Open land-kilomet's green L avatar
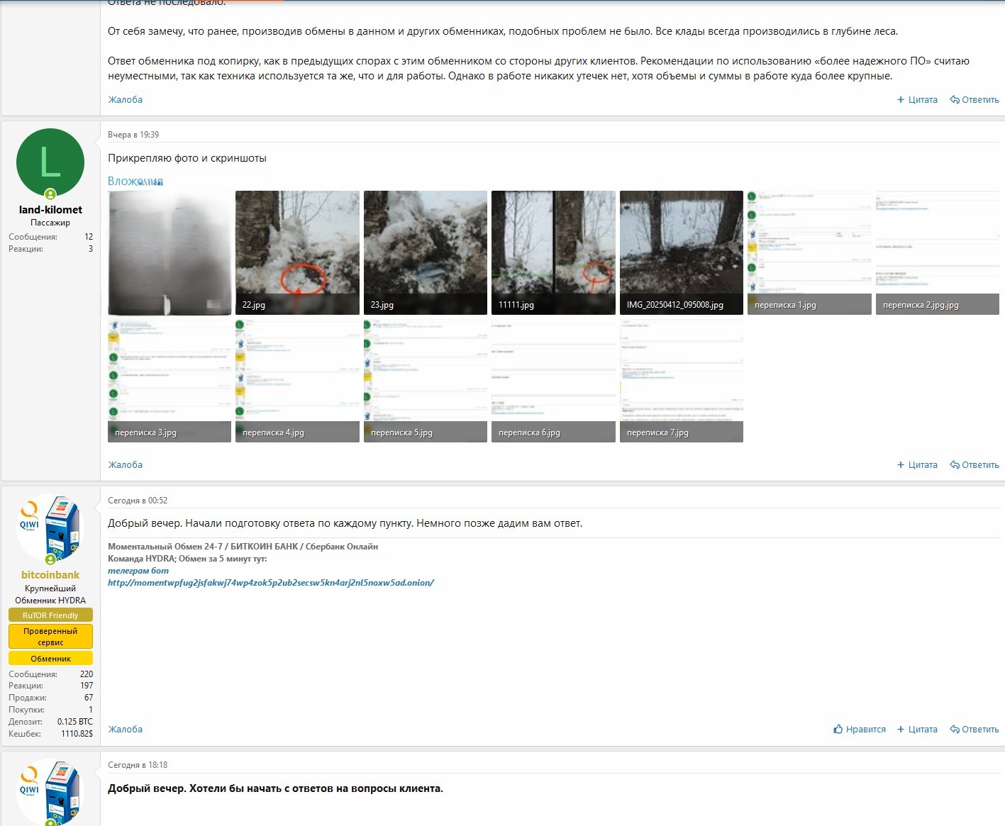1005x826 pixels. click(x=50, y=163)
